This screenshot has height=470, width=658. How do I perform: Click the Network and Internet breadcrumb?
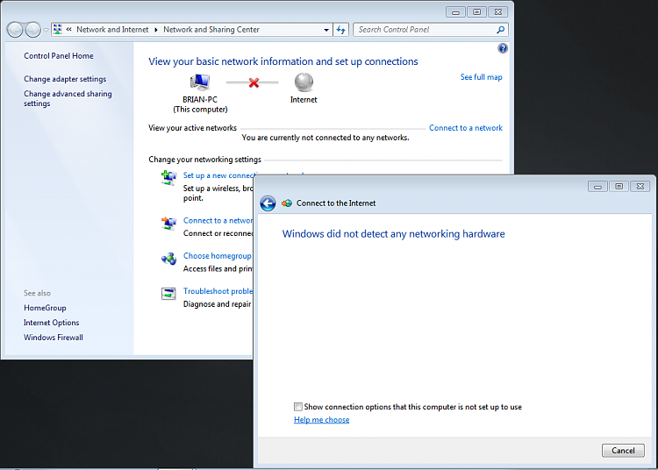[112, 29]
